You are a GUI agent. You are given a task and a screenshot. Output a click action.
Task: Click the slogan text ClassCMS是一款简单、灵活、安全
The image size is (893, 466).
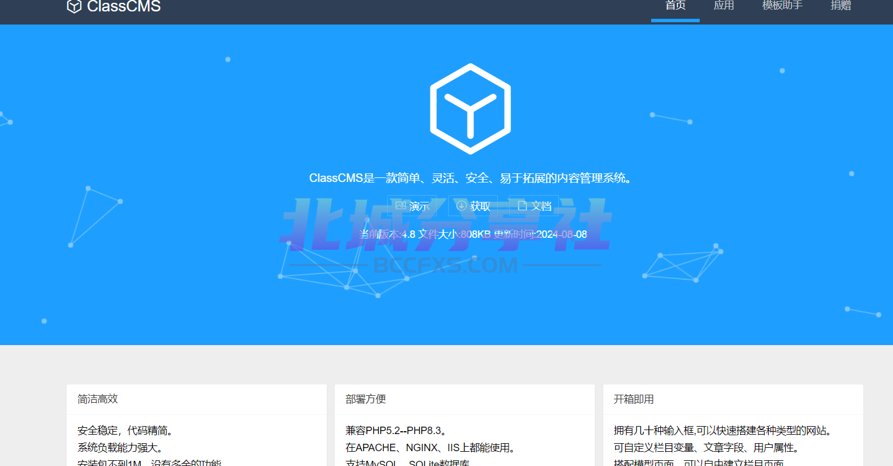pos(472,178)
